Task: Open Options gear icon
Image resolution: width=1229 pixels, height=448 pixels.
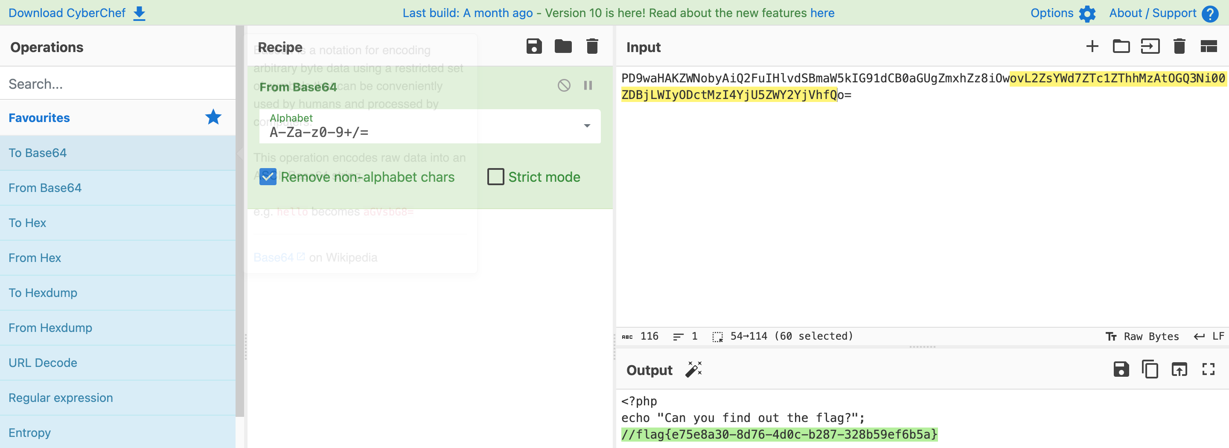Action: pos(1087,13)
